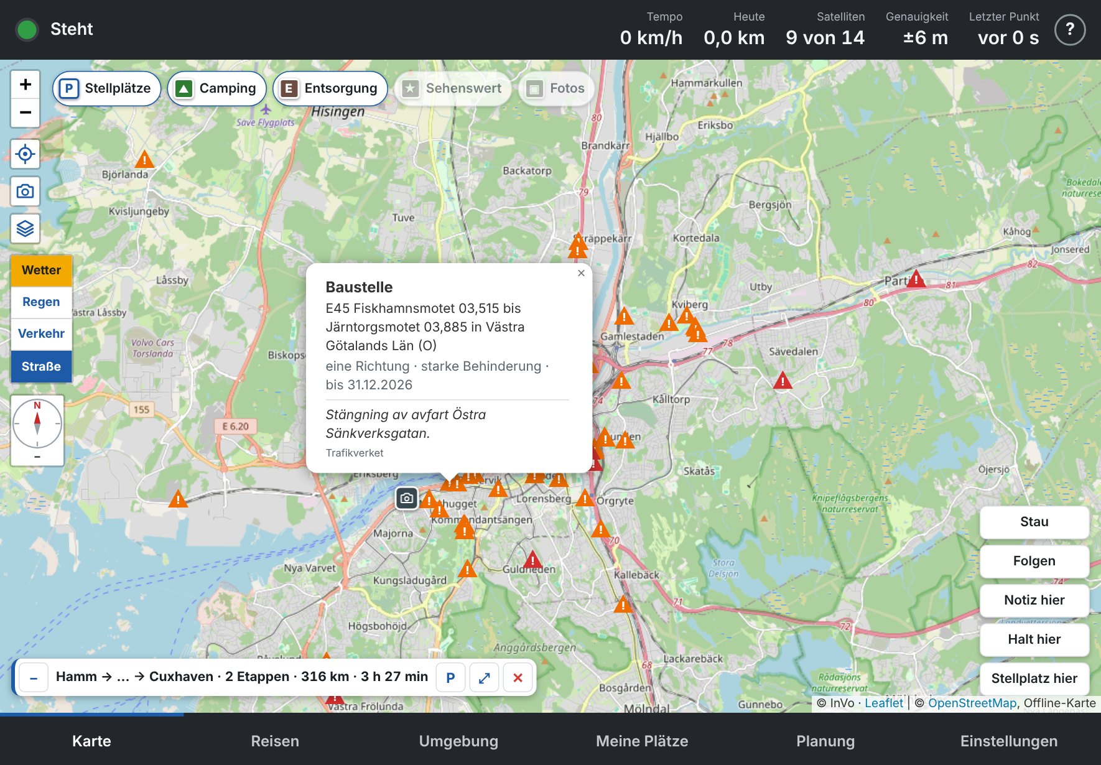The width and height of the screenshot is (1101, 765).
Task: Toggle the Camping filter chip
Action: point(216,88)
